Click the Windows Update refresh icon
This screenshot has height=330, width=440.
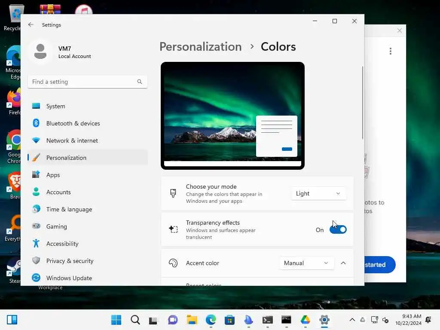pos(36,278)
